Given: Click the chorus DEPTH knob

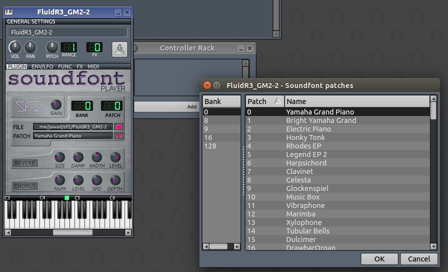Looking at the screenshot, I should point(115,180).
